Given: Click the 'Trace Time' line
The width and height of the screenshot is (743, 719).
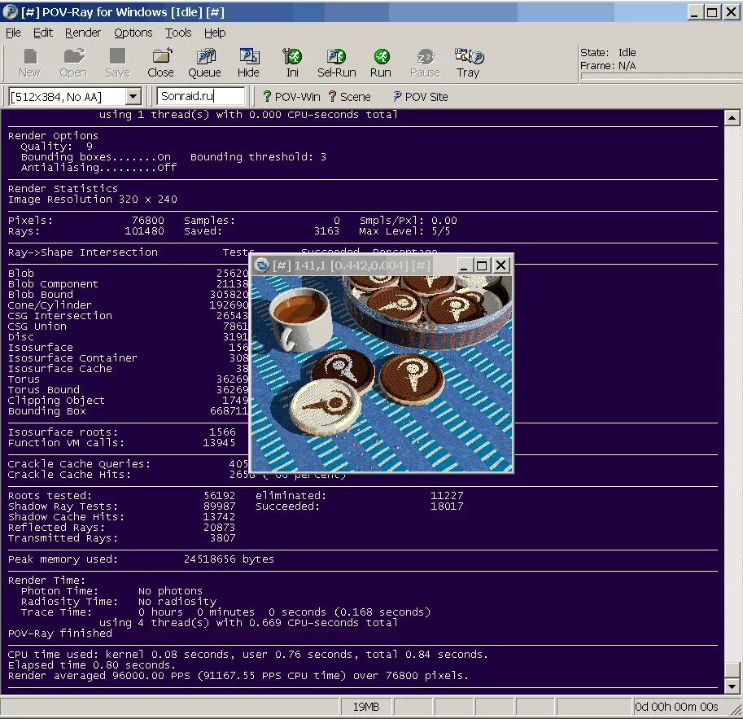Looking at the screenshot, I should tap(225, 612).
